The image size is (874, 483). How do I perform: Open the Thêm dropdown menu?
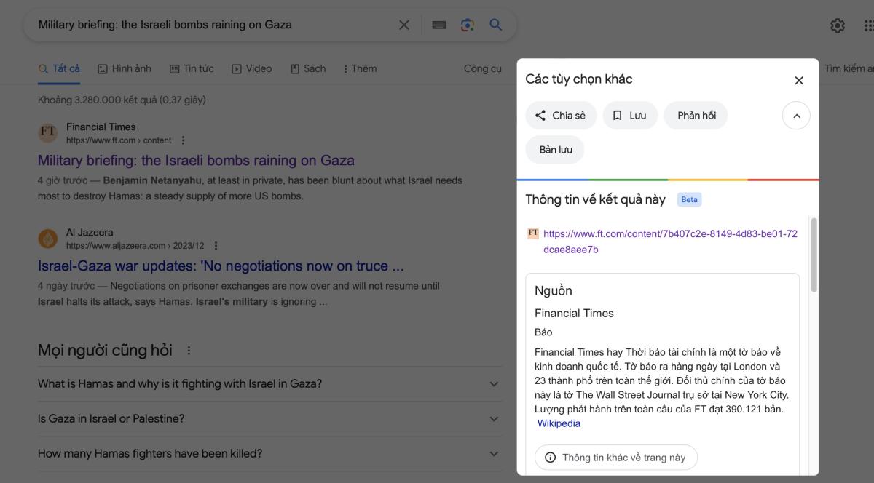pos(360,68)
